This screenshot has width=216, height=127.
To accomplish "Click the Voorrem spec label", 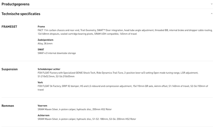I will pyautogui.click(x=42, y=105).
